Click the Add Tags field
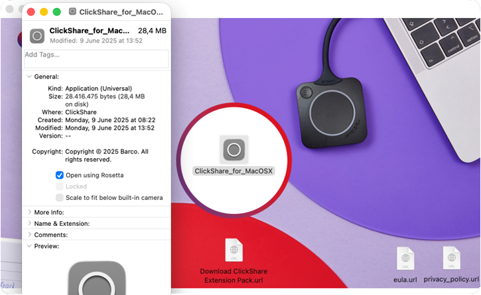 (96, 58)
